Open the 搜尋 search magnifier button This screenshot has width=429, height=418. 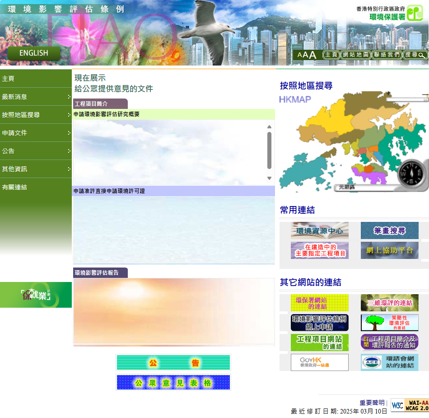click(415, 55)
